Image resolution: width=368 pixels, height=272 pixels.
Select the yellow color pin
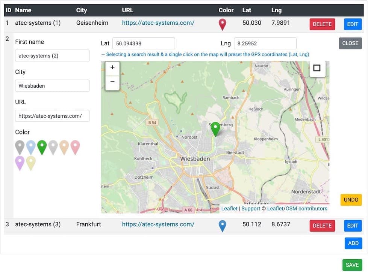[31, 163]
